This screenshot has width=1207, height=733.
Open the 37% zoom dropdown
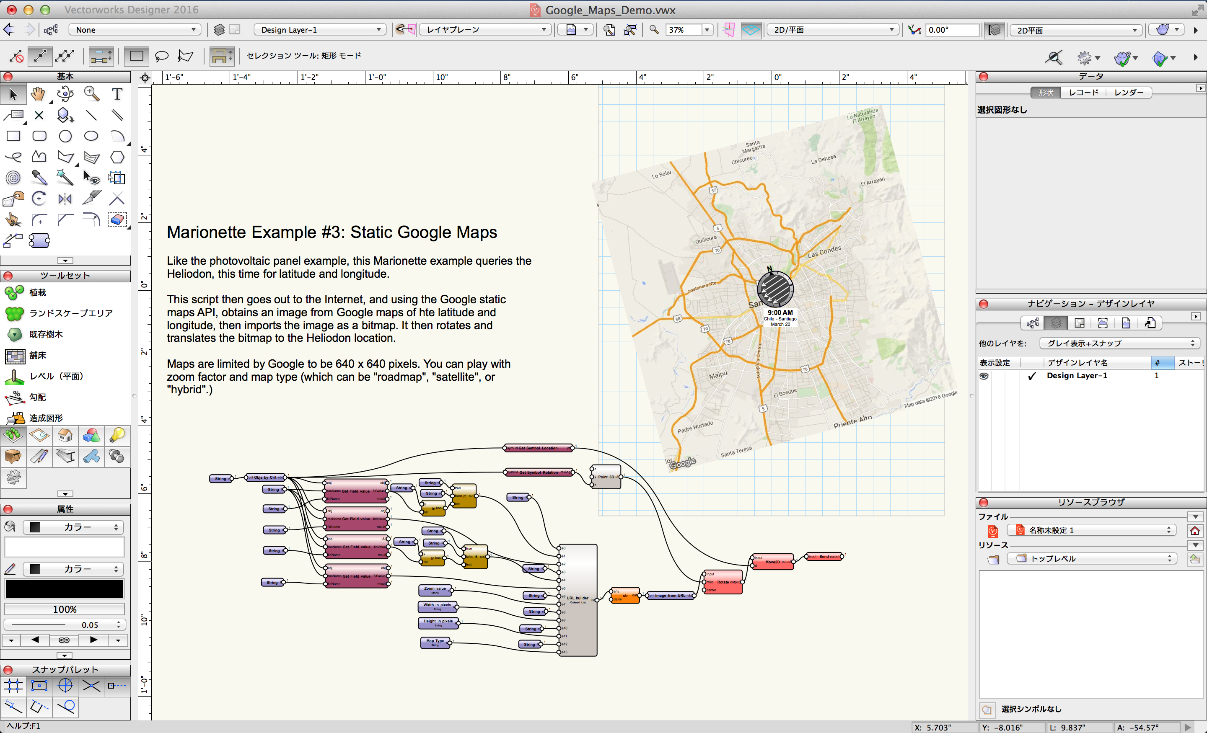[x=707, y=30]
